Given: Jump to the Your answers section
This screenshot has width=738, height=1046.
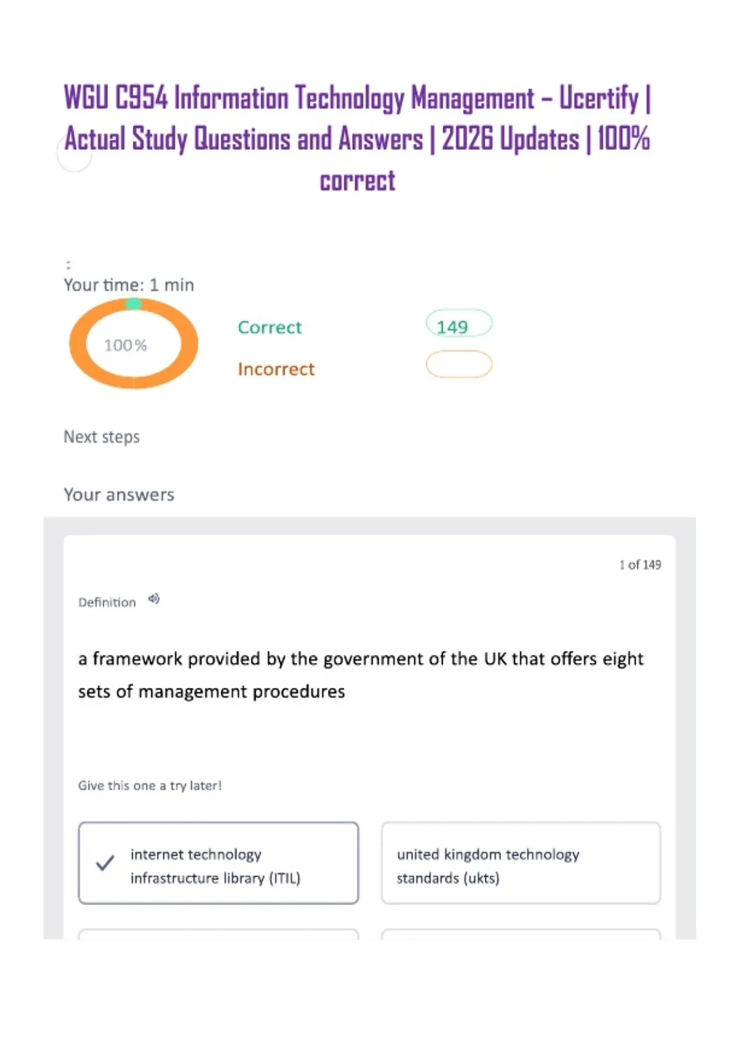Looking at the screenshot, I should (x=119, y=495).
